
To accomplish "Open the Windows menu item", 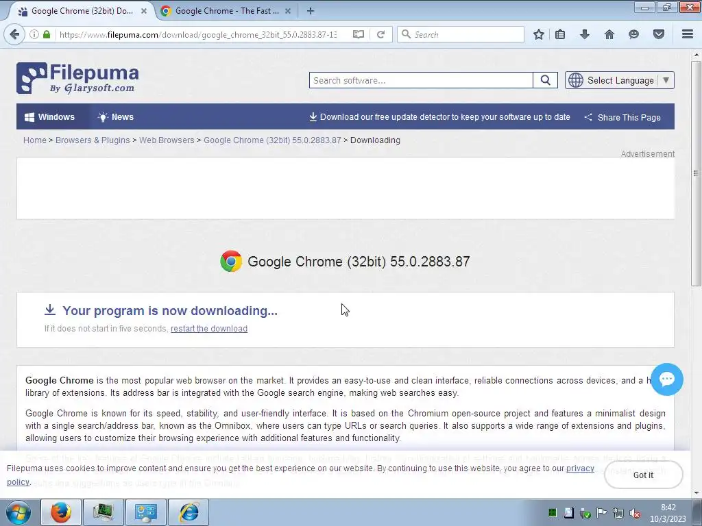I will 49,116.
